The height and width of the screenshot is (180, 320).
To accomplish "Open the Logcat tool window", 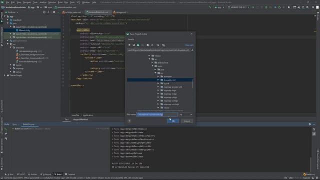I will pos(46,174).
